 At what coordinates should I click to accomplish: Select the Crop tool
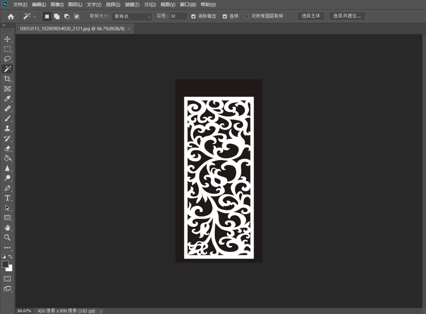(7, 79)
